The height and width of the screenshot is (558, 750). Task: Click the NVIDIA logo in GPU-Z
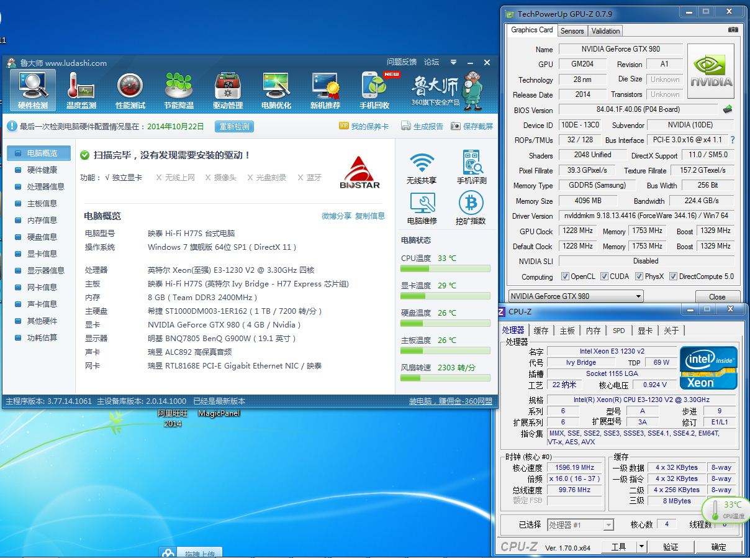[711, 71]
